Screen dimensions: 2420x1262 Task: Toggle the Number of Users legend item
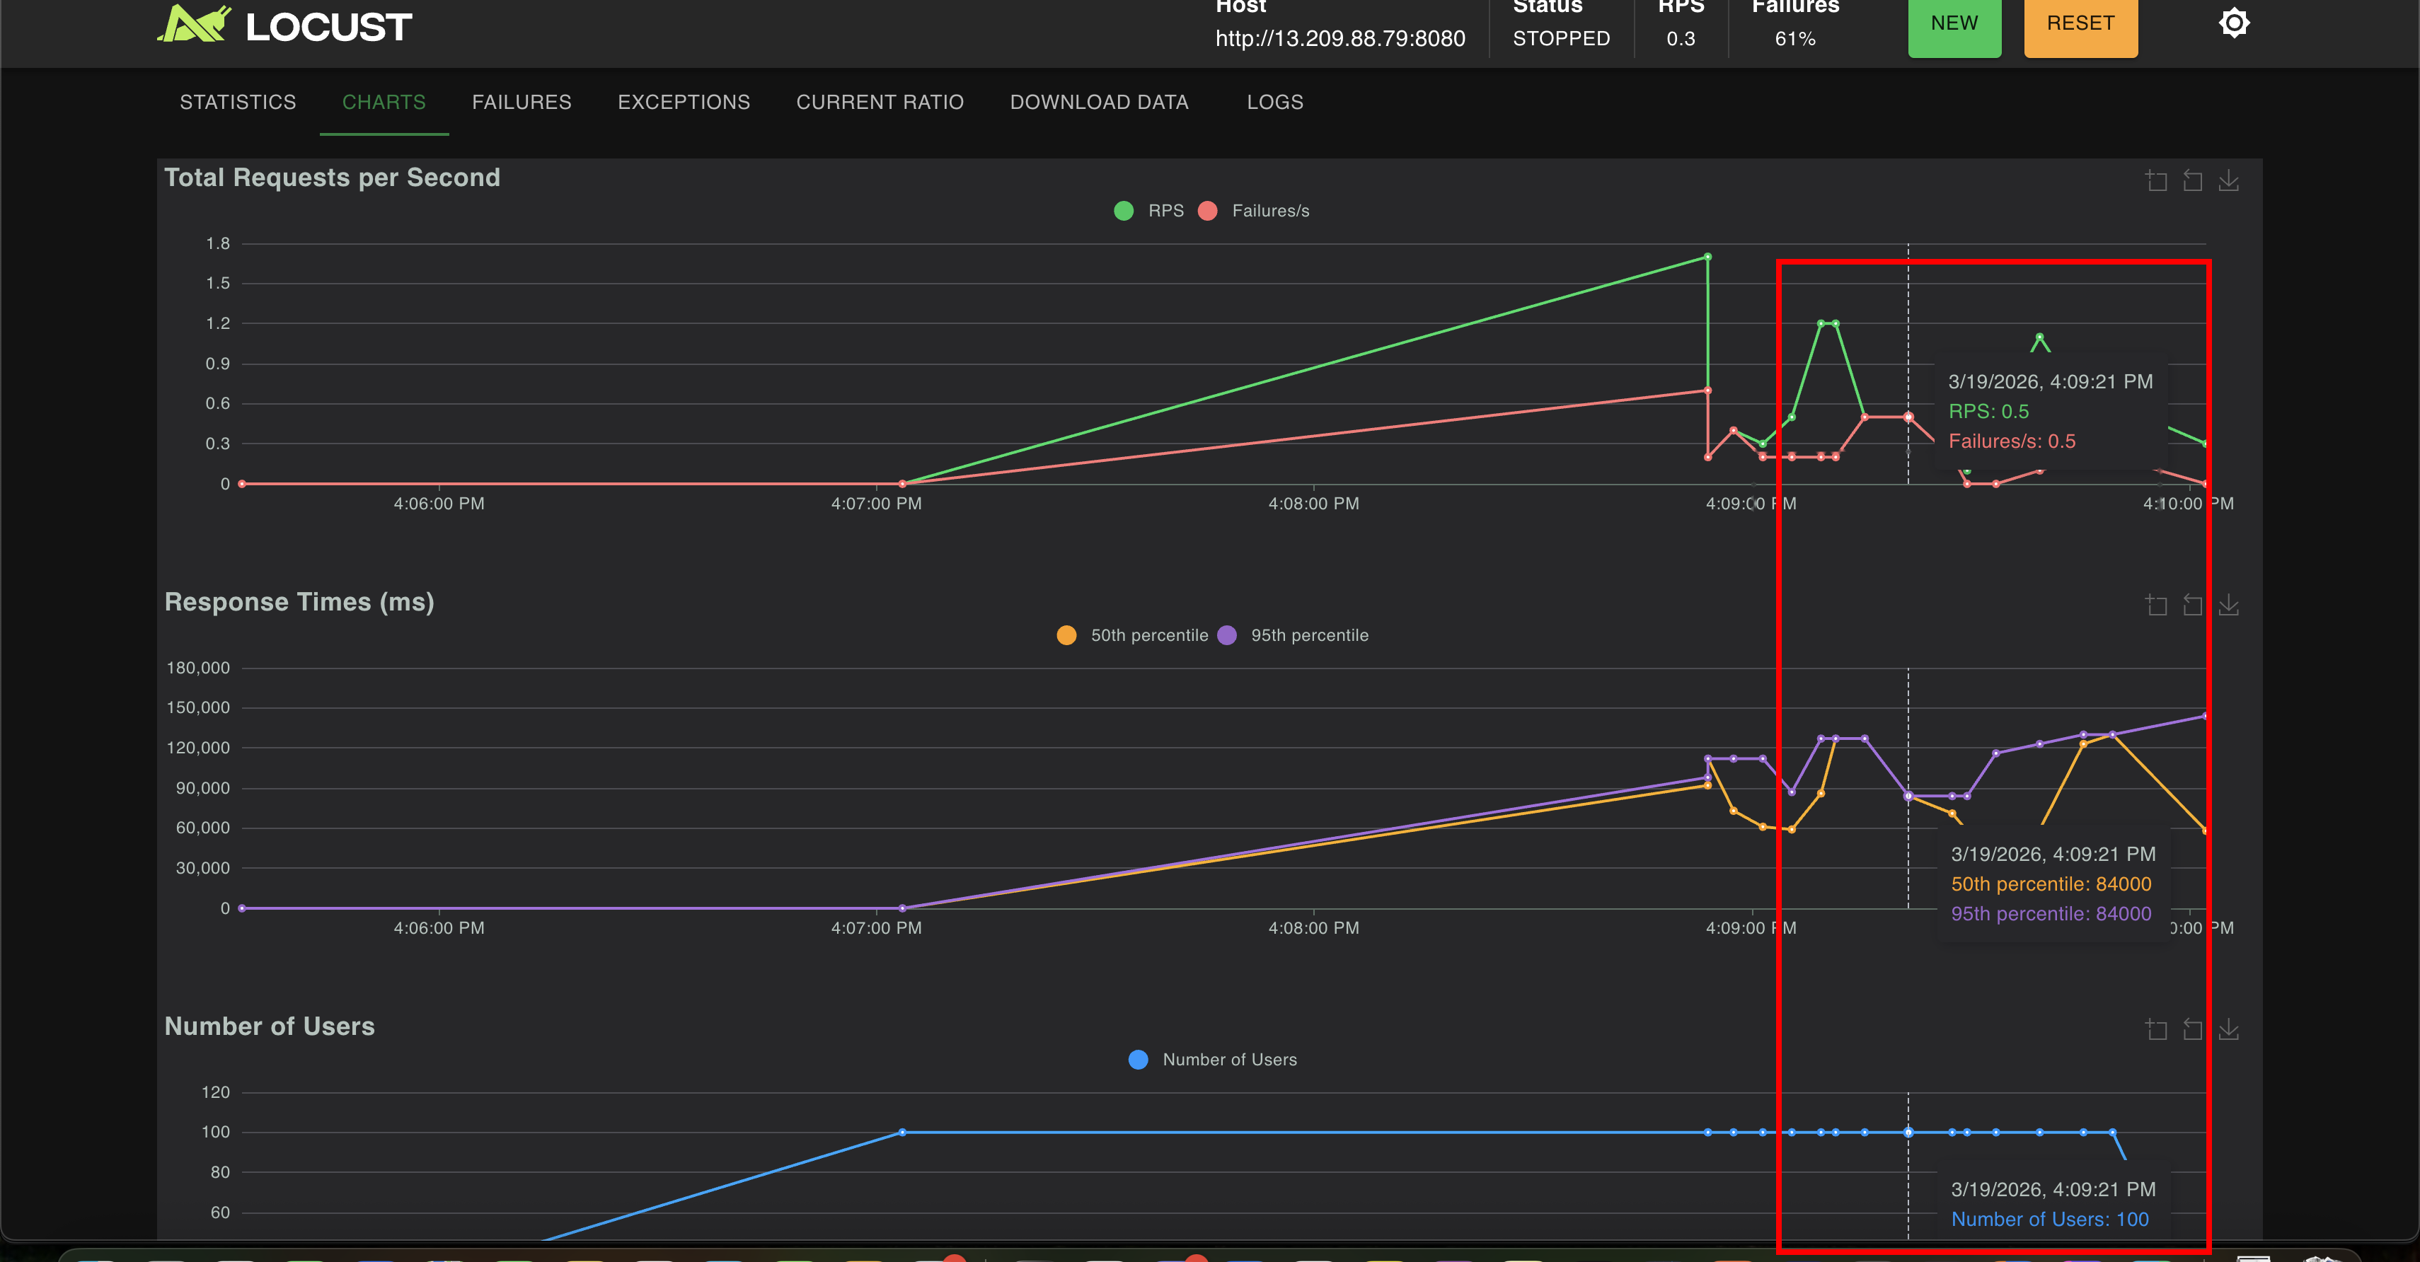(x=1213, y=1059)
